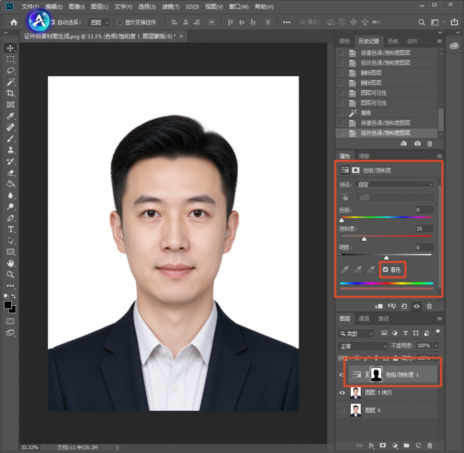Screen dimensions: 464x453
Task: Toggle the 着色 colorize checkbox
Action: 385,270
